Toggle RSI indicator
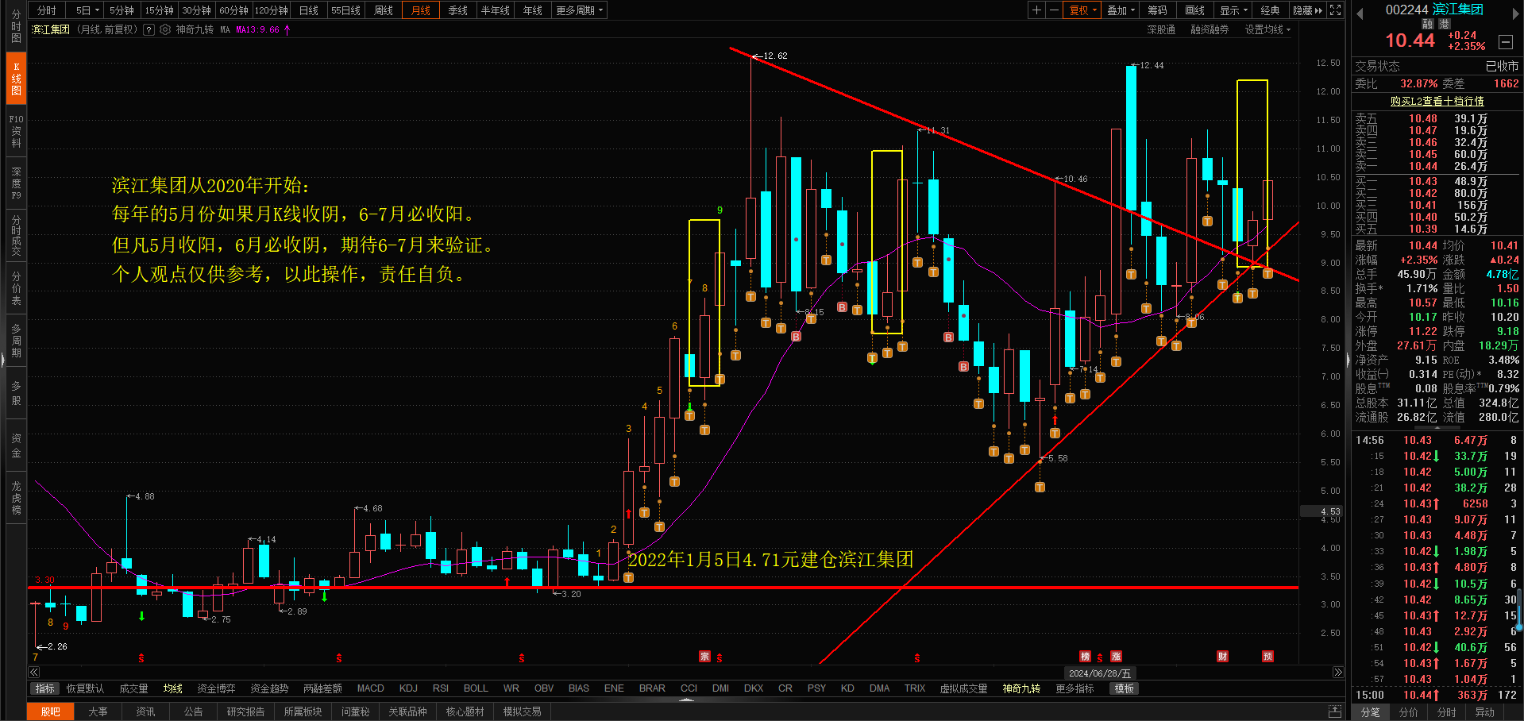This screenshot has width=1524, height=721. point(441,688)
